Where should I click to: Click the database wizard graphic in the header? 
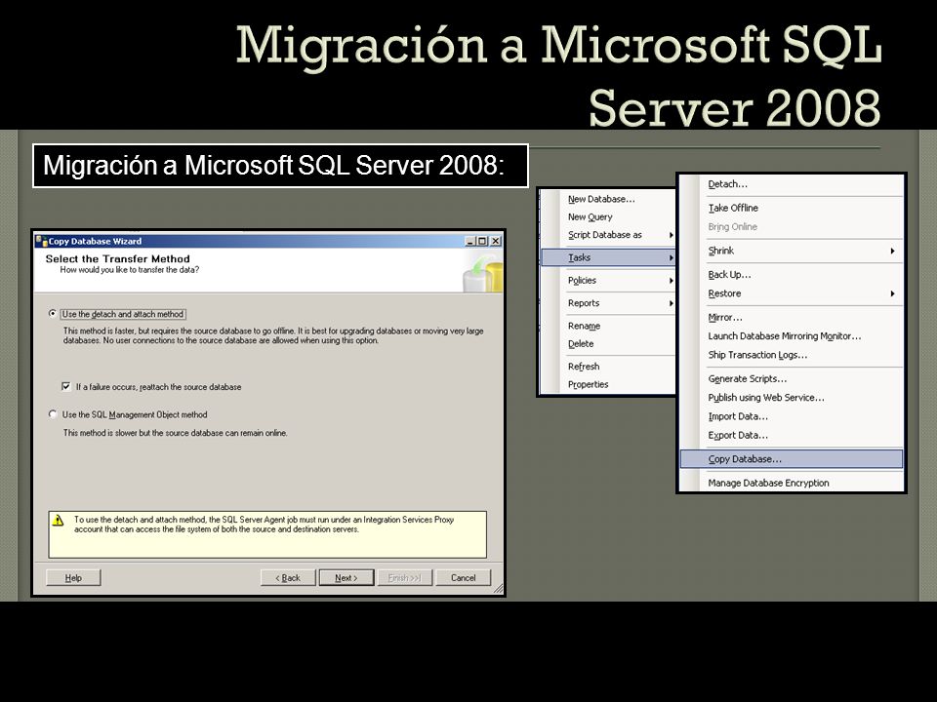tap(483, 273)
